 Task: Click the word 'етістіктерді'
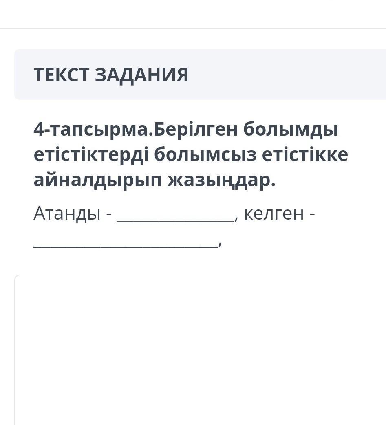(x=91, y=155)
